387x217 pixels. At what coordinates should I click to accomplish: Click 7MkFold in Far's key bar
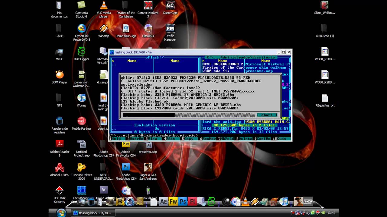click(226, 139)
